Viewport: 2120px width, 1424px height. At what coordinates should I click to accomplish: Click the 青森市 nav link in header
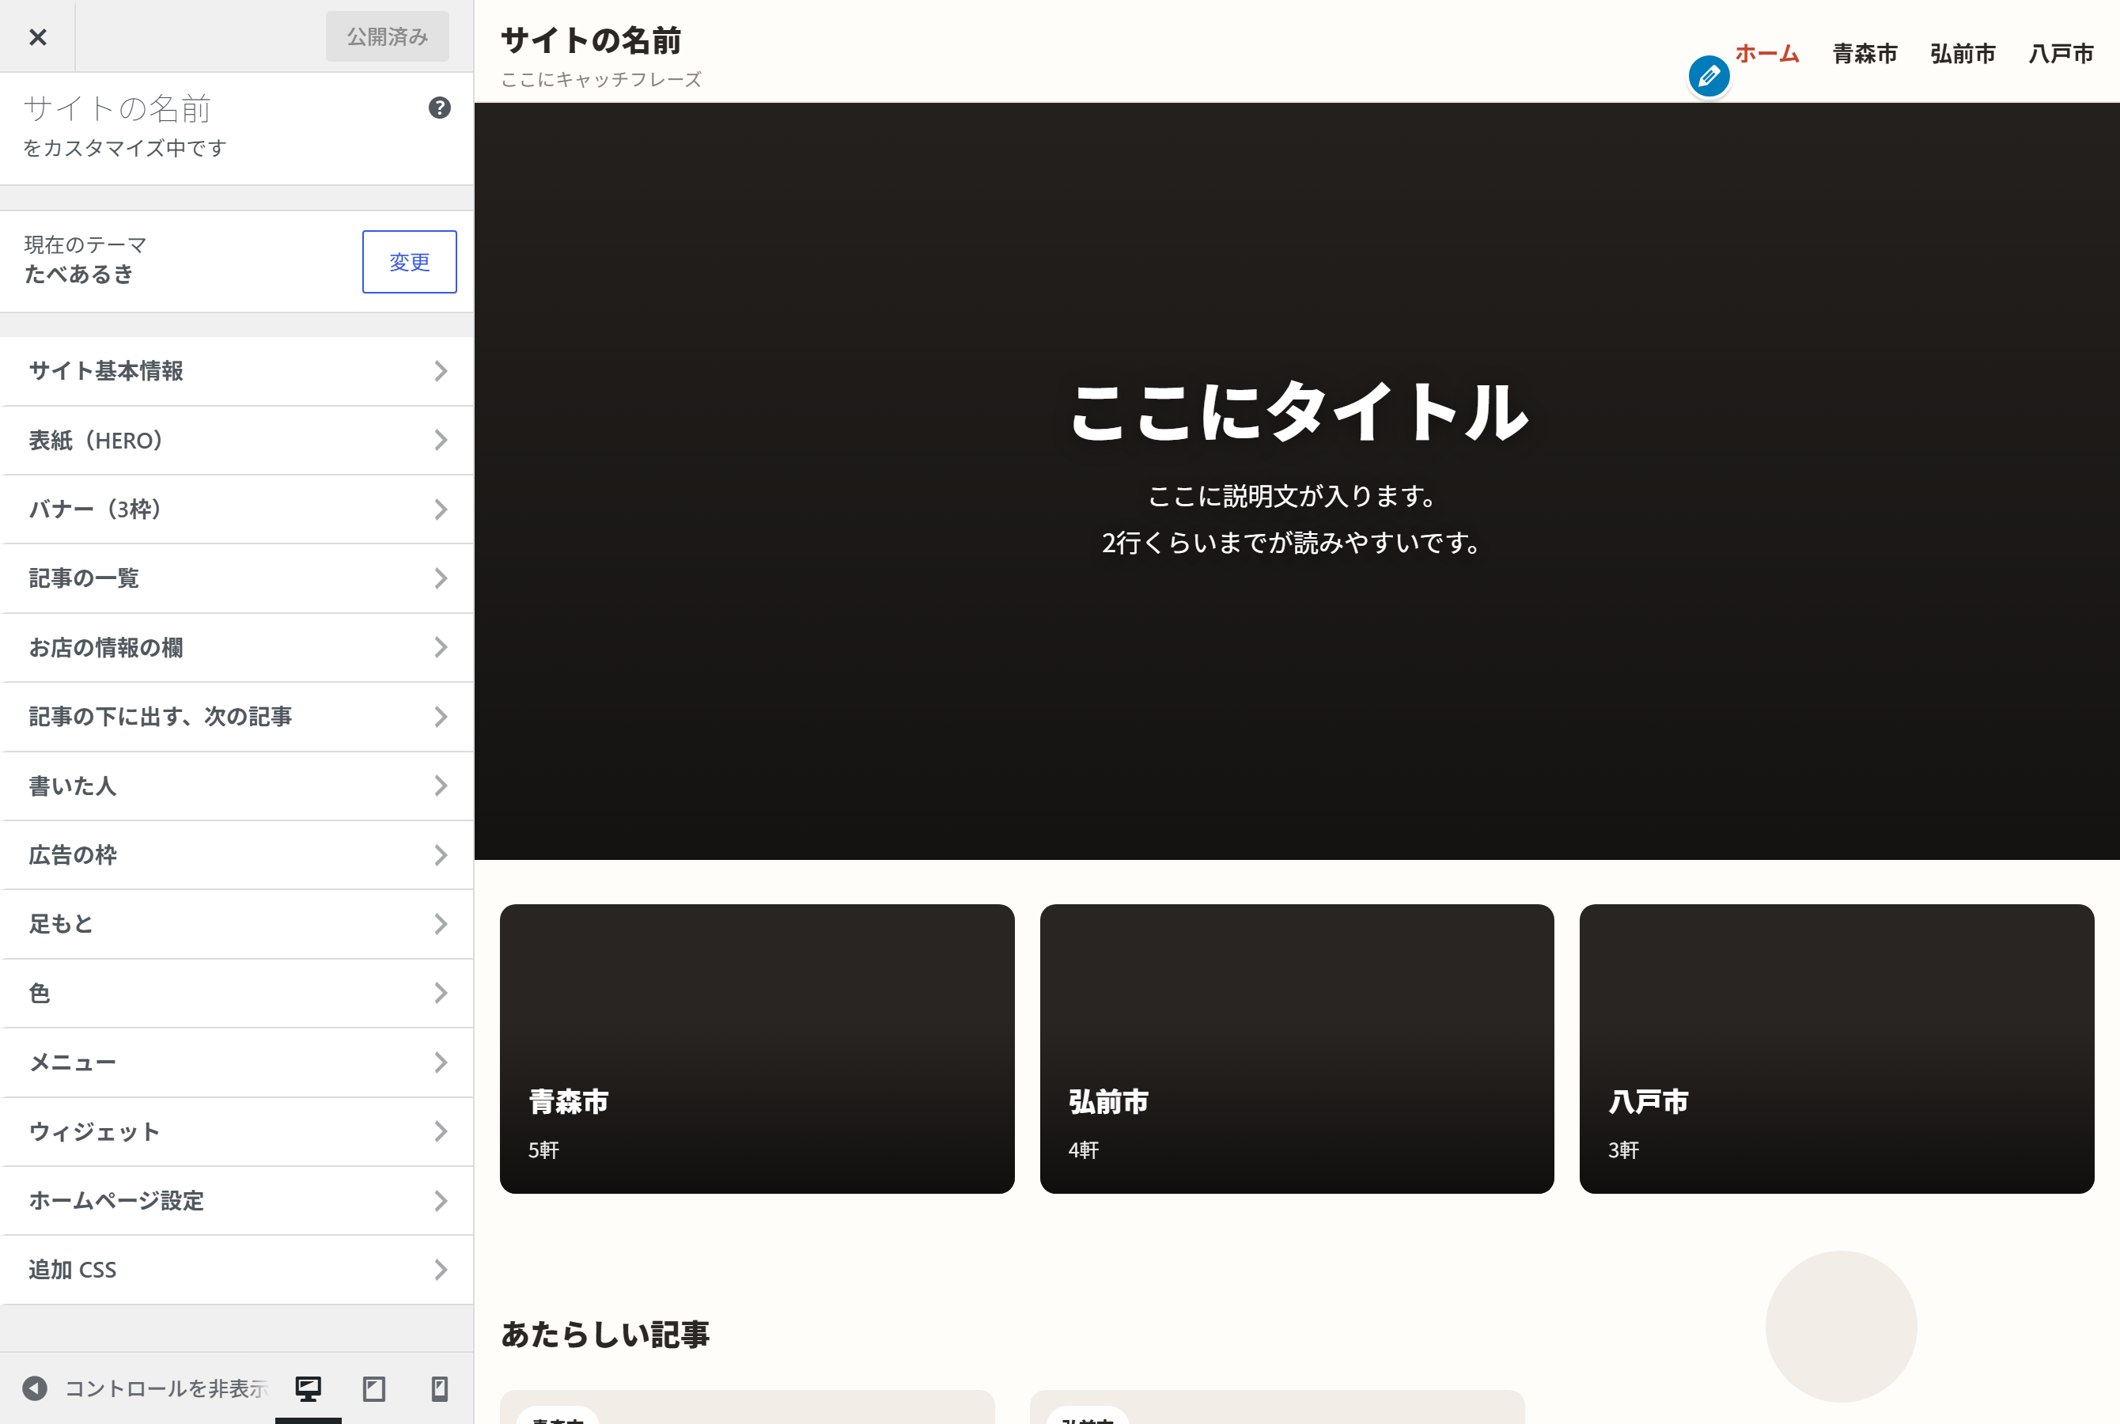(1864, 54)
